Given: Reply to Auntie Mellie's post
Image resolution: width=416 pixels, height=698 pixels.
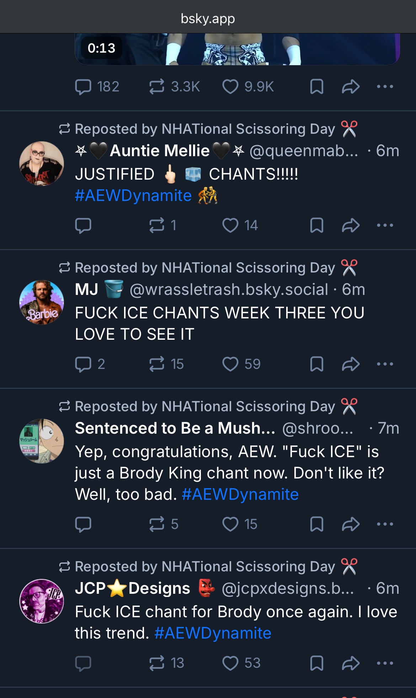Looking at the screenshot, I should click(83, 225).
